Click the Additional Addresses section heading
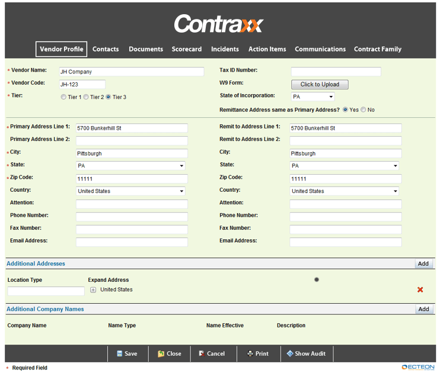This screenshot has width=440, height=373. 36,263
